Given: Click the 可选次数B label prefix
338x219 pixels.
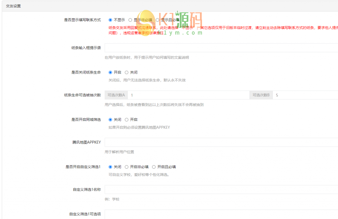Looking at the screenshot, I should click(261, 95).
